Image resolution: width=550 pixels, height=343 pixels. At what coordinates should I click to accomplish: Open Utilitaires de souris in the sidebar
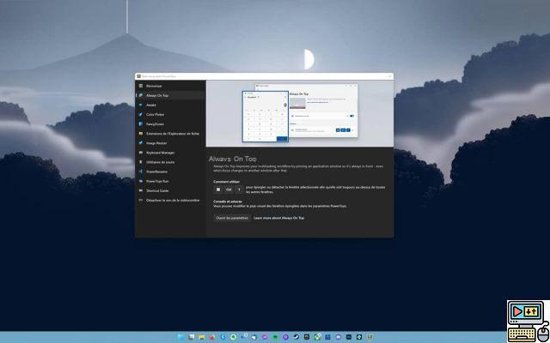(x=170, y=162)
